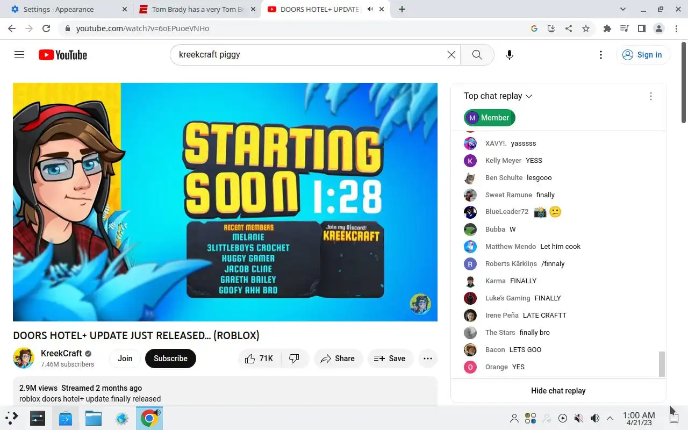This screenshot has height=430, width=688.
Task: Click the address bar URL
Action: [x=142, y=28]
